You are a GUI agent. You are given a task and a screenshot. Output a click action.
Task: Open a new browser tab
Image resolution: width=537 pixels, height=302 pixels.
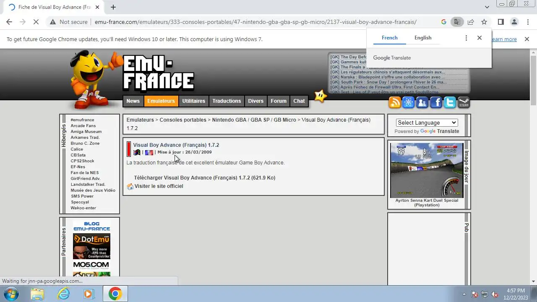click(113, 7)
